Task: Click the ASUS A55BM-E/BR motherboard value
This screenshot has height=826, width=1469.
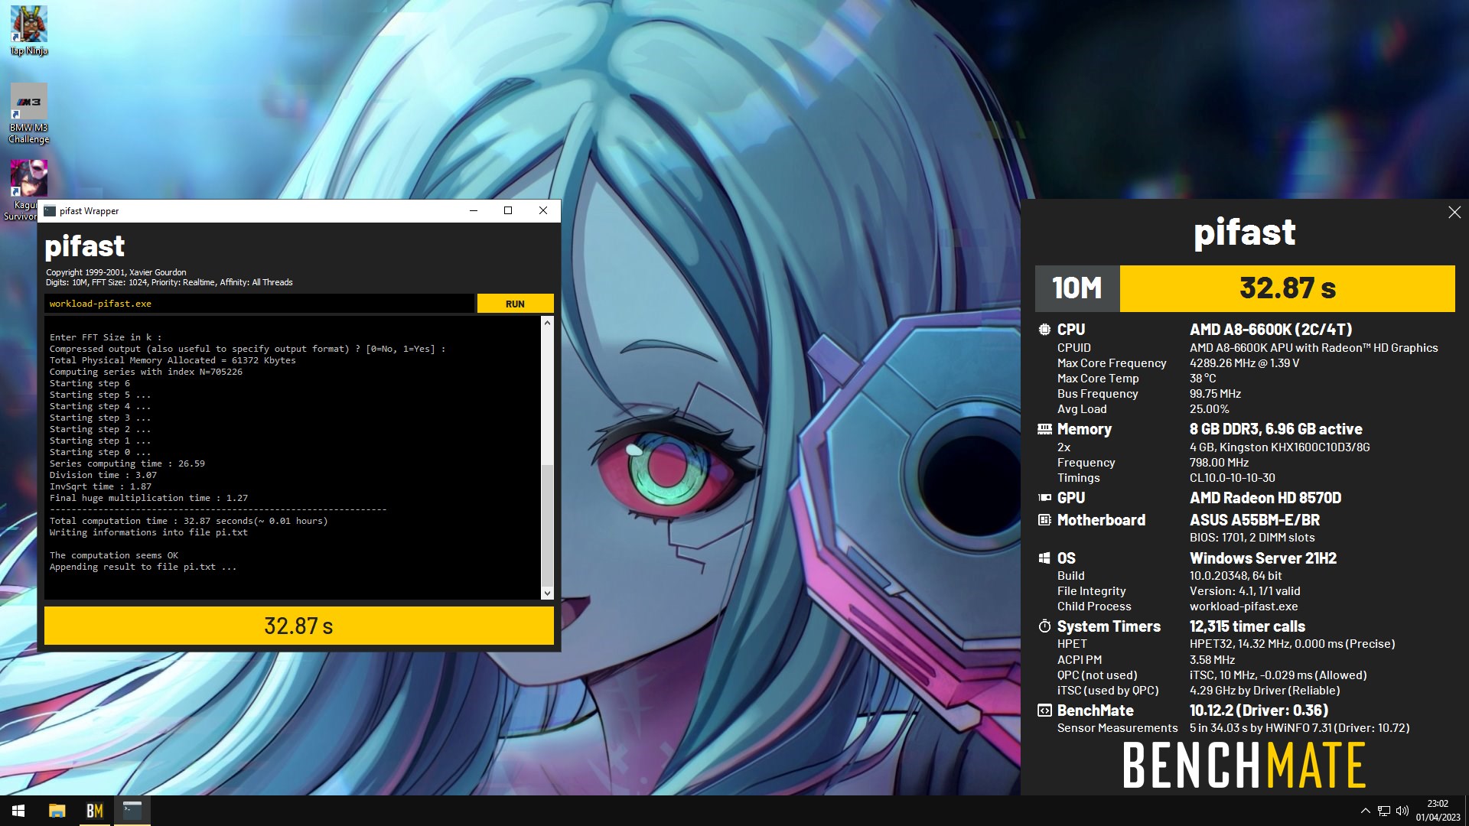Action: [1255, 520]
